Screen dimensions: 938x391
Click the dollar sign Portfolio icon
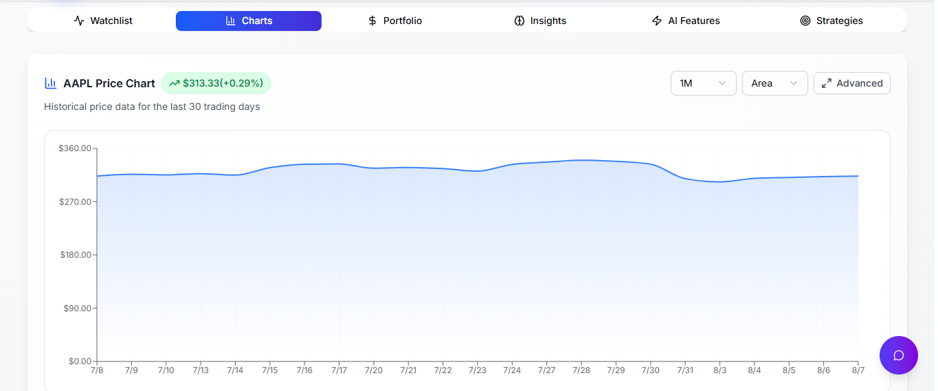(372, 21)
